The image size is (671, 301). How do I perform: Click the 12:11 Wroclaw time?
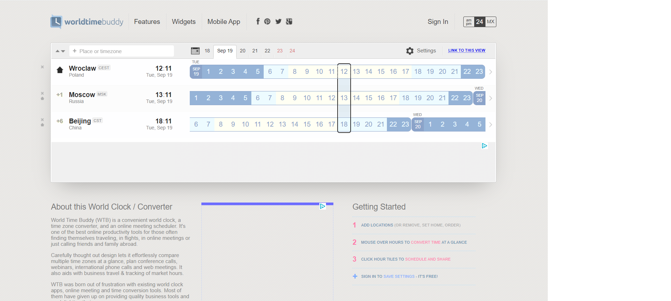[x=163, y=68]
